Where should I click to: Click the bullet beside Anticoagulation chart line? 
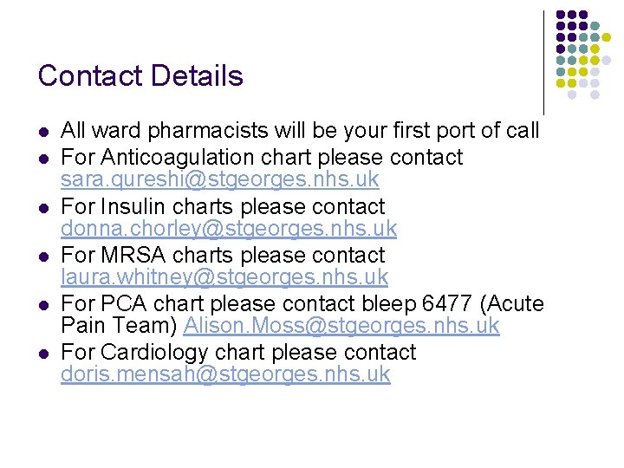[x=43, y=158]
